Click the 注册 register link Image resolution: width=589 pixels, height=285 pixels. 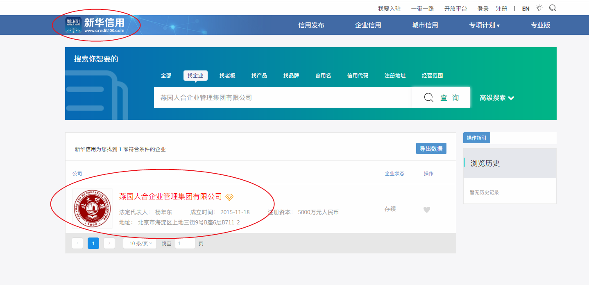coord(501,9)
